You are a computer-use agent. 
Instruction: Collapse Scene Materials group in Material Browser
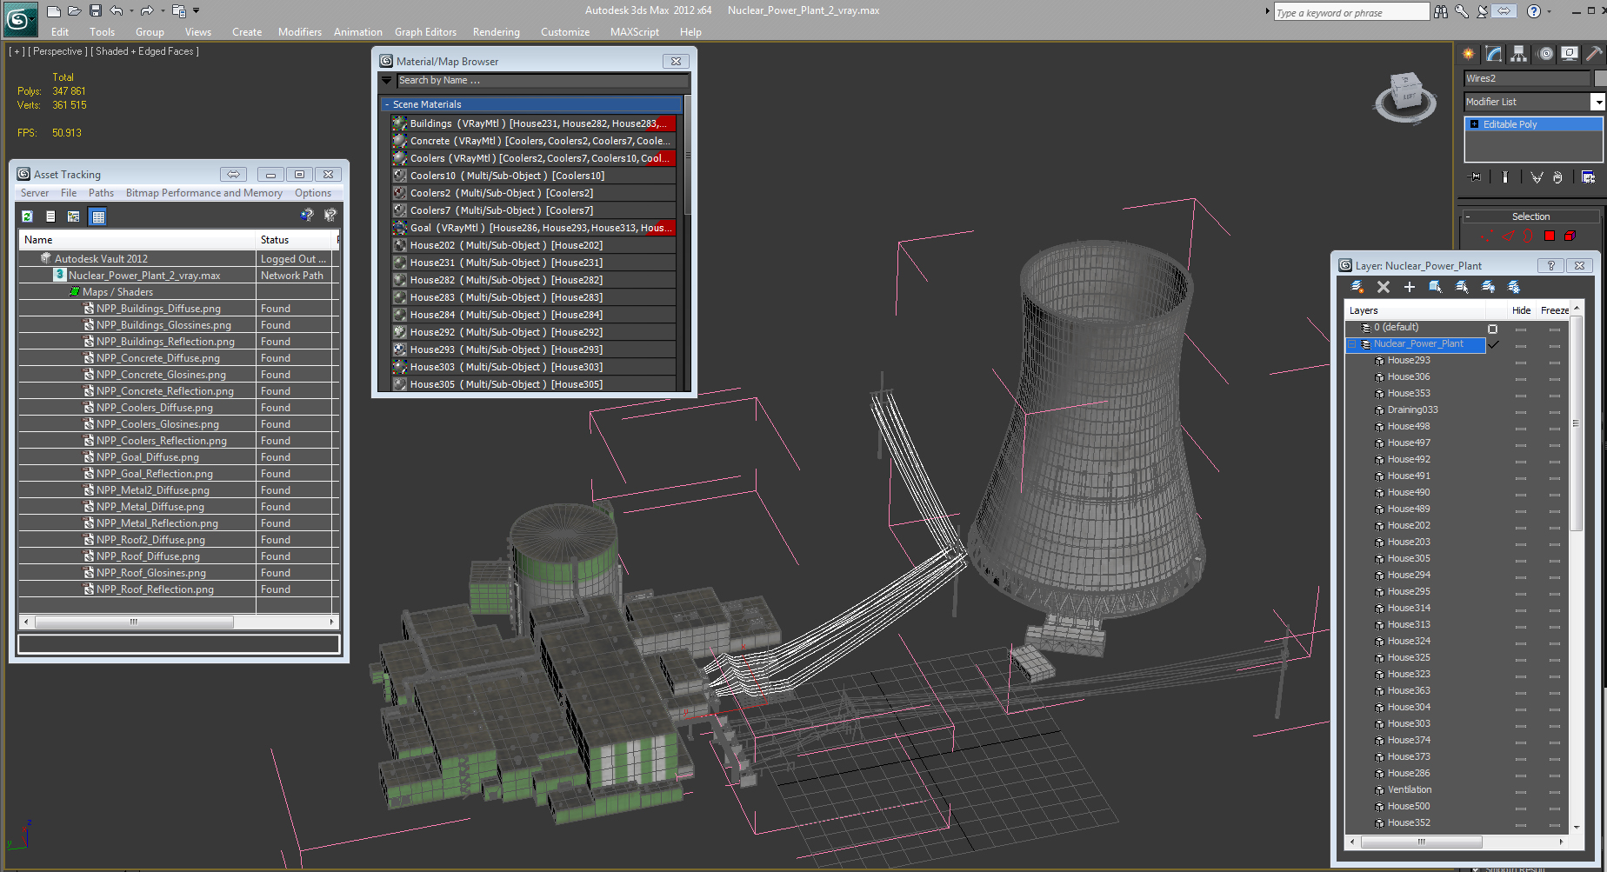coord(387,104)
